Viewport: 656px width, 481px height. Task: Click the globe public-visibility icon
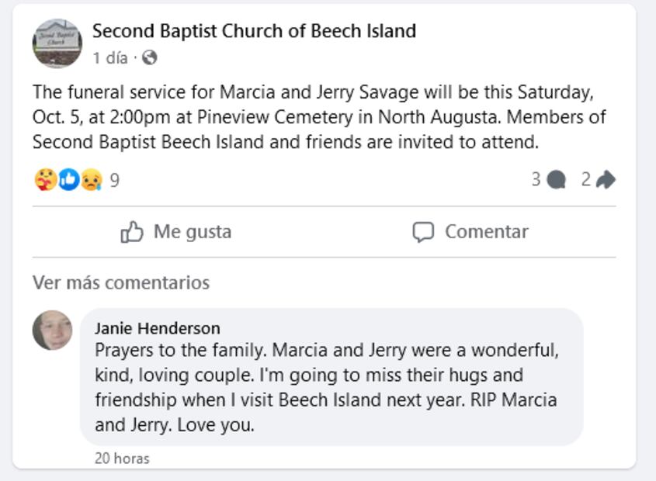click(151, 57)
